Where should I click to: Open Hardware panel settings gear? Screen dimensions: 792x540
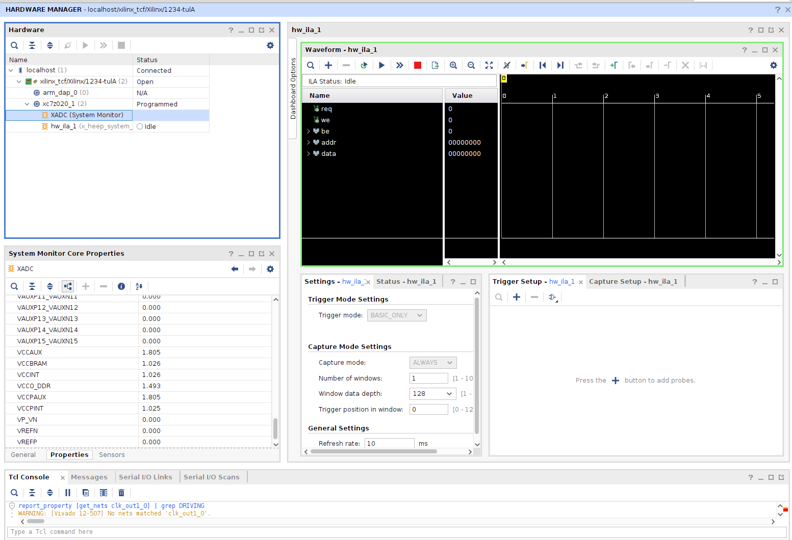[270, 45]
